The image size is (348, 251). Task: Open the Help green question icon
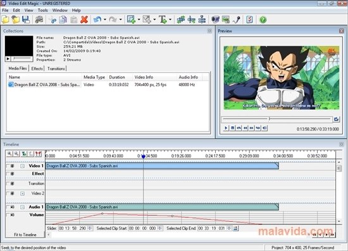pos(263,20)
